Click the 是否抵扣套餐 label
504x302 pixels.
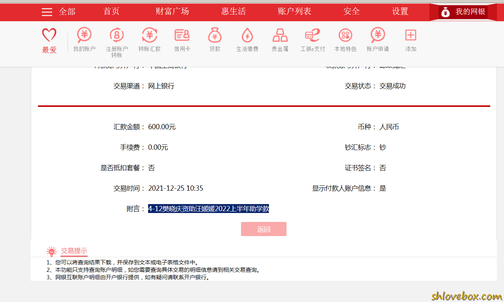click(123, 168)
